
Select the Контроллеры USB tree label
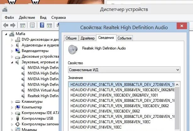37,118
